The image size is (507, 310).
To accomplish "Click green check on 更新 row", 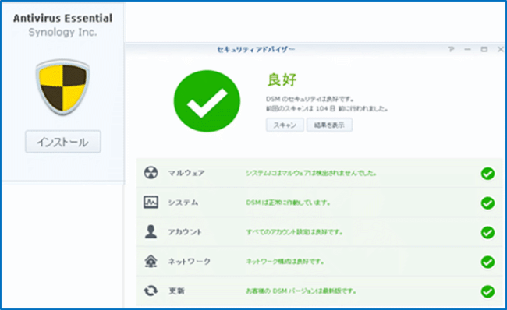I will [487, 291].
